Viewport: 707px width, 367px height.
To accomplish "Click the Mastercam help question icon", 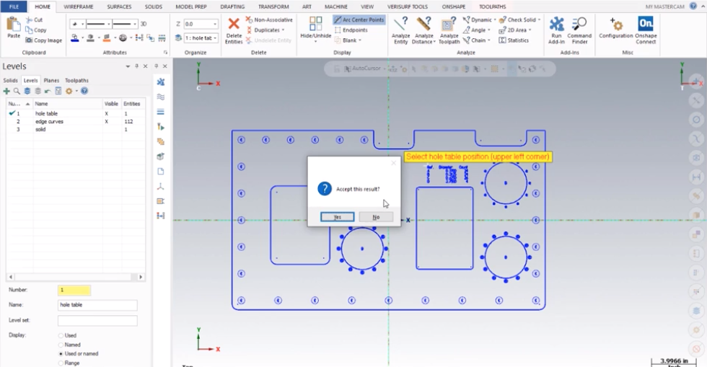I will [x=693, y=6].
